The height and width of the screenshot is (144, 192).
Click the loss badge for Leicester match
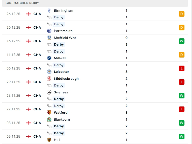tap(182, 68)
